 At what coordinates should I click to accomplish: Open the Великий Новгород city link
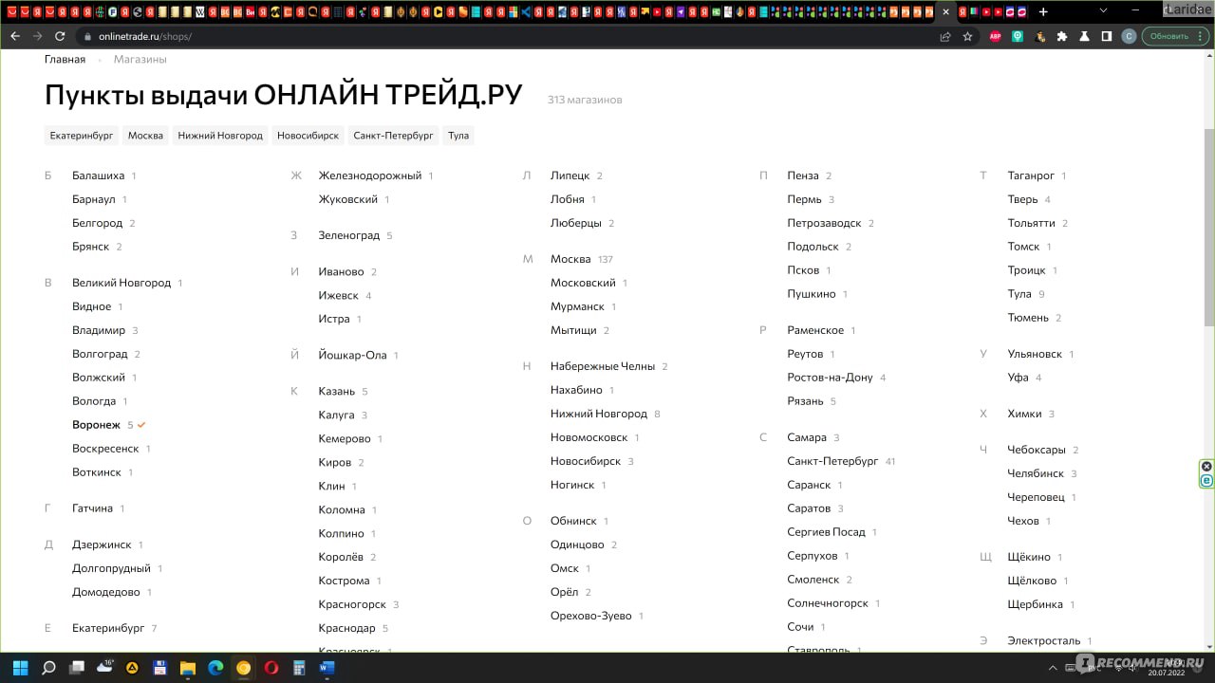click(x=121, y=283)
